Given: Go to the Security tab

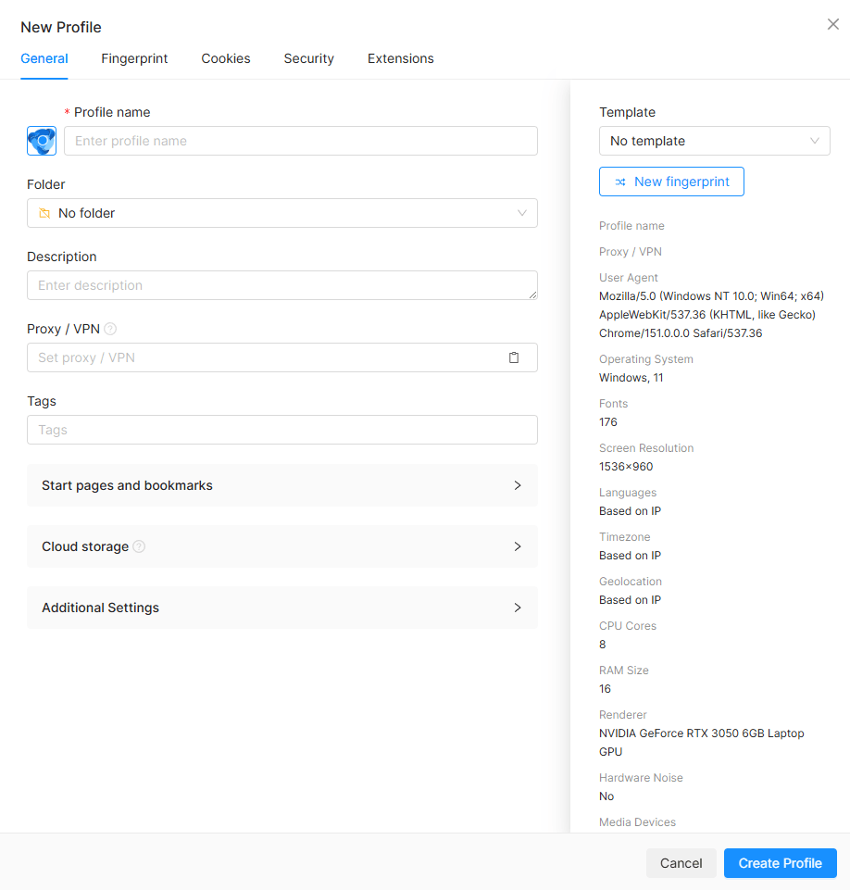Looking at the screenshot, I should 308,58.
